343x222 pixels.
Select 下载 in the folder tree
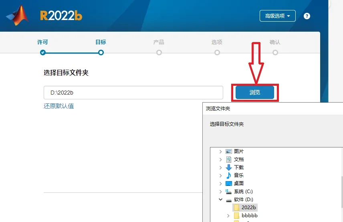pos(239,168)
